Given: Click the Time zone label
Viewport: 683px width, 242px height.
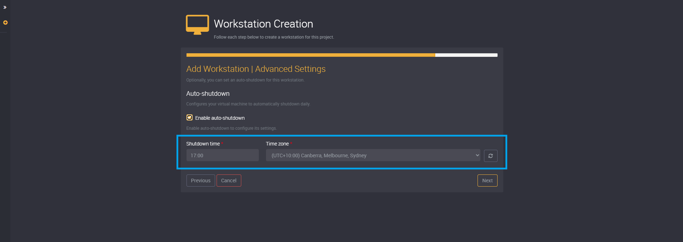Looking at the screenshot, I should (x=277, y=144).
